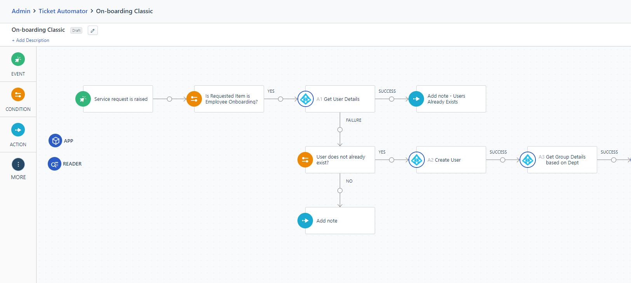Open the User does not already exist node
This screenshot has width=631, height=283.
340,160
